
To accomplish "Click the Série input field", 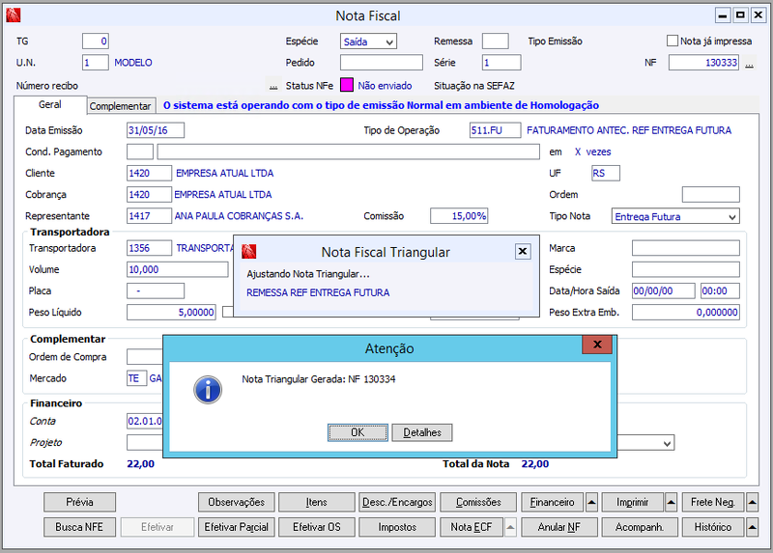I will 501,63.
